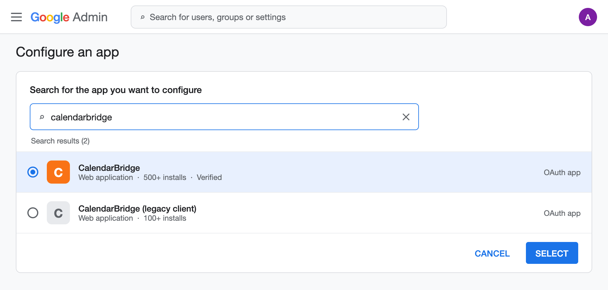The height and width of the screenshot is (290, 608).
Task: Click the Search results (2) label
Action: click(x=60, y=141)
